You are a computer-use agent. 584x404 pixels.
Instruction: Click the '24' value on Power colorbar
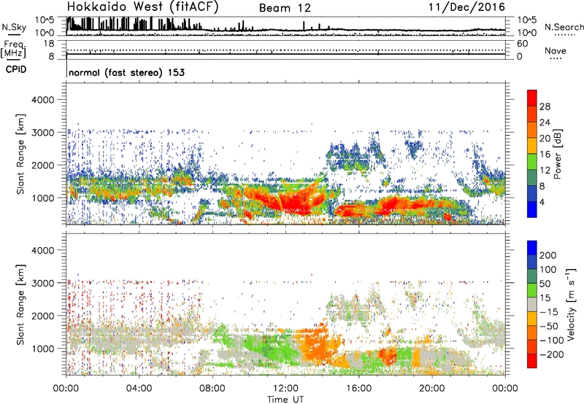pyautogui.click(x=545, y=123)
